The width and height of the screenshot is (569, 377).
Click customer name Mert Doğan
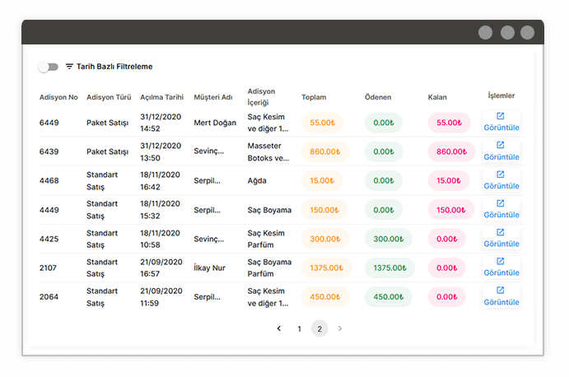point(215,123)
